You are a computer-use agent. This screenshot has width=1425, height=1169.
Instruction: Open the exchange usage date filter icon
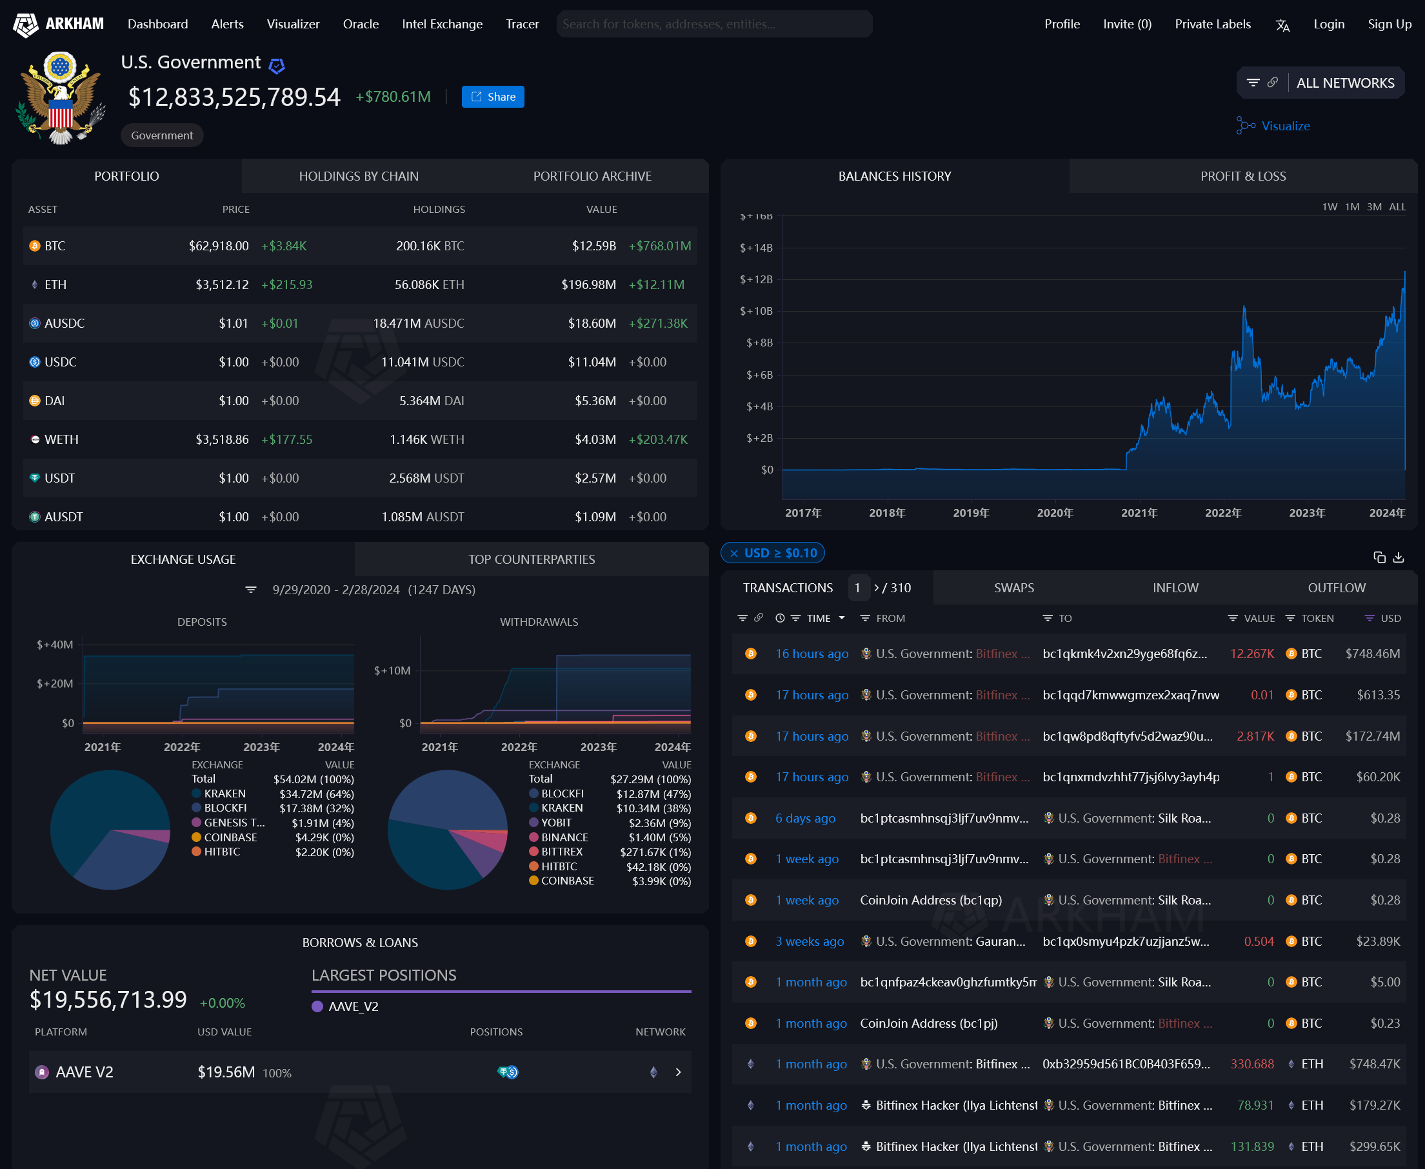coord(250,589)
